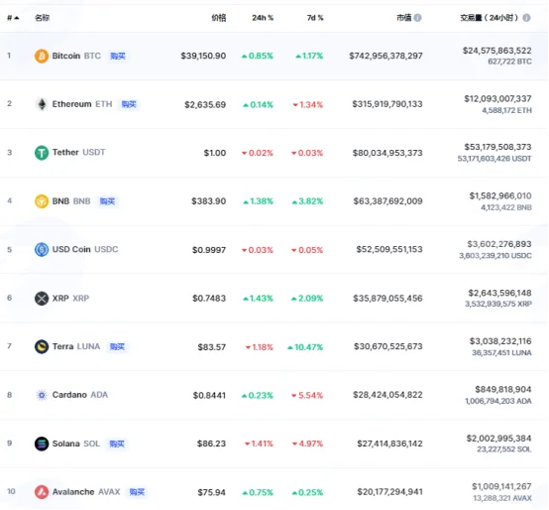Click the Solana striped logo icon
549x510 pixels.
pyautogui.click(x=42, y=444)
